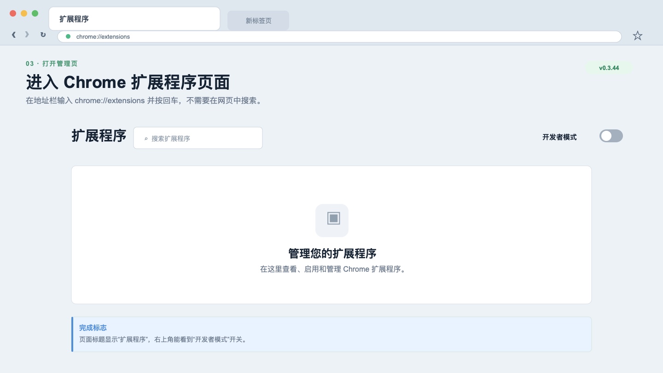Switch to the 扩展程序 tab
The image size is (663, 373).
[x=134, y=19]
